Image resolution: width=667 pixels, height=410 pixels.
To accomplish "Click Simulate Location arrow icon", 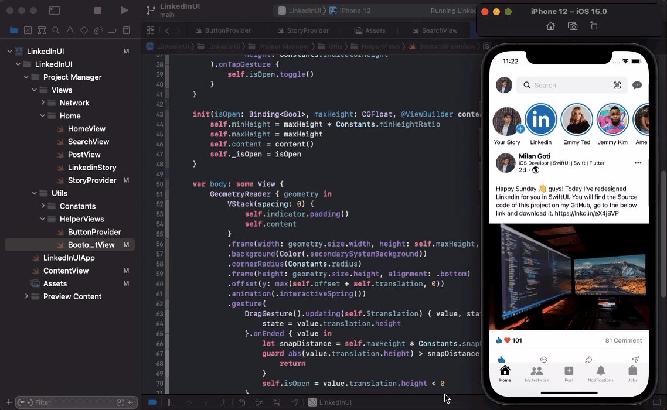I will (x=294, y=402).
